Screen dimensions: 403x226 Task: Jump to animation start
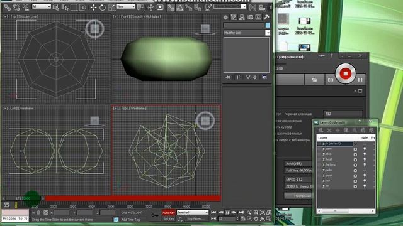[213, 212]
